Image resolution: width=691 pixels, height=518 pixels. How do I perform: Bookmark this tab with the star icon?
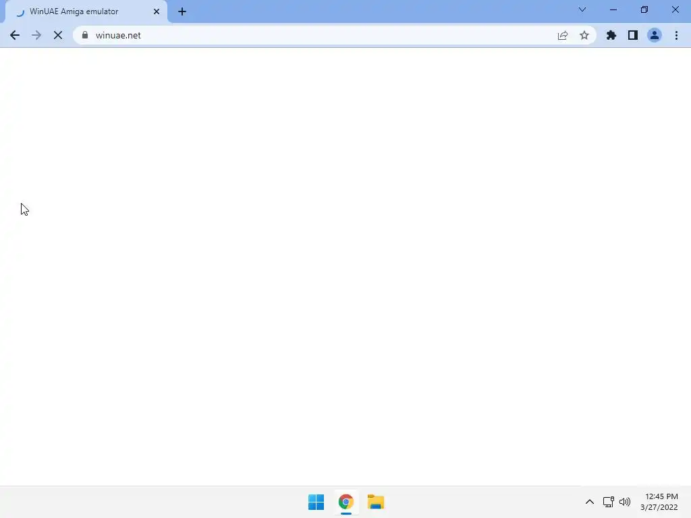tap(584, 35)
